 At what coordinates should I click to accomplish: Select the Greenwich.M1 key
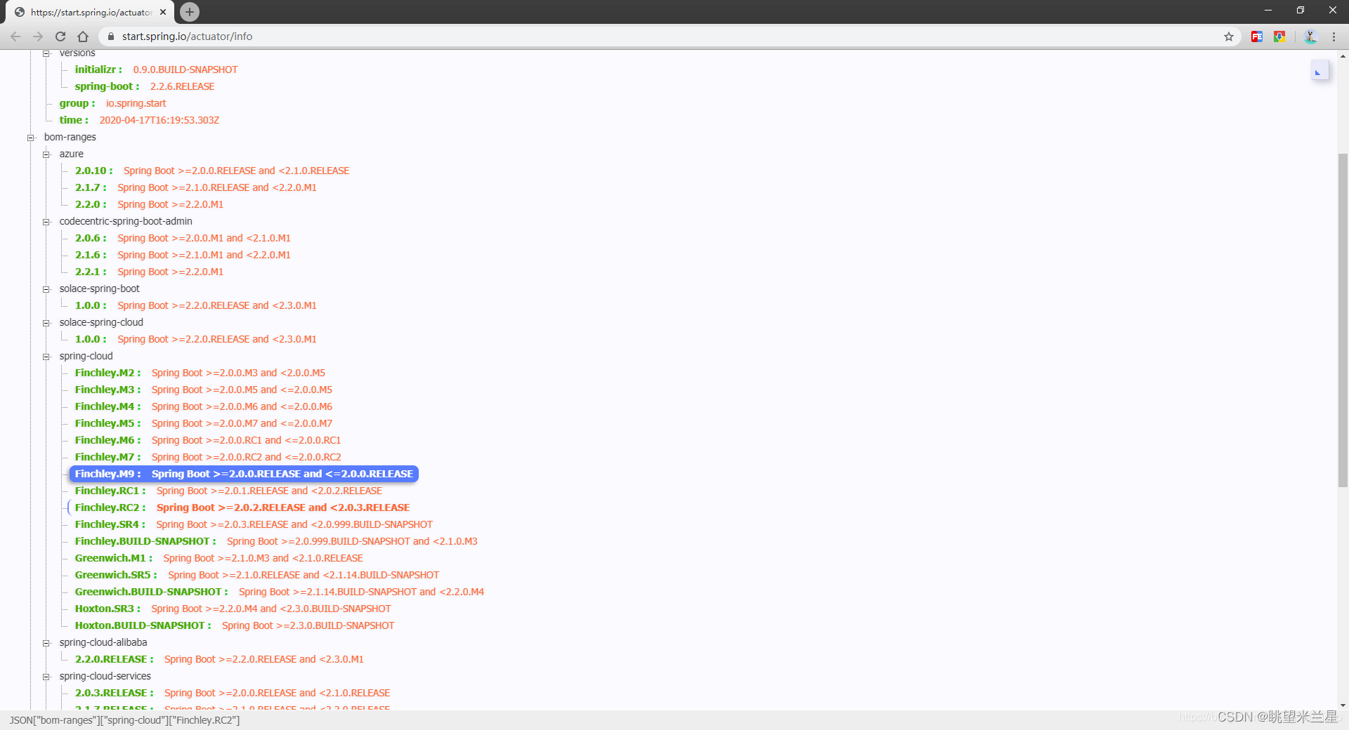110,558
